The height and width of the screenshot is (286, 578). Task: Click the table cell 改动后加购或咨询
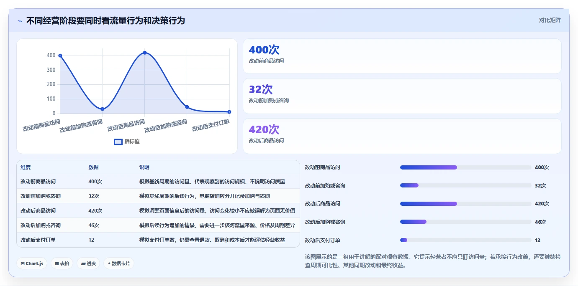[x=41, y=225]
